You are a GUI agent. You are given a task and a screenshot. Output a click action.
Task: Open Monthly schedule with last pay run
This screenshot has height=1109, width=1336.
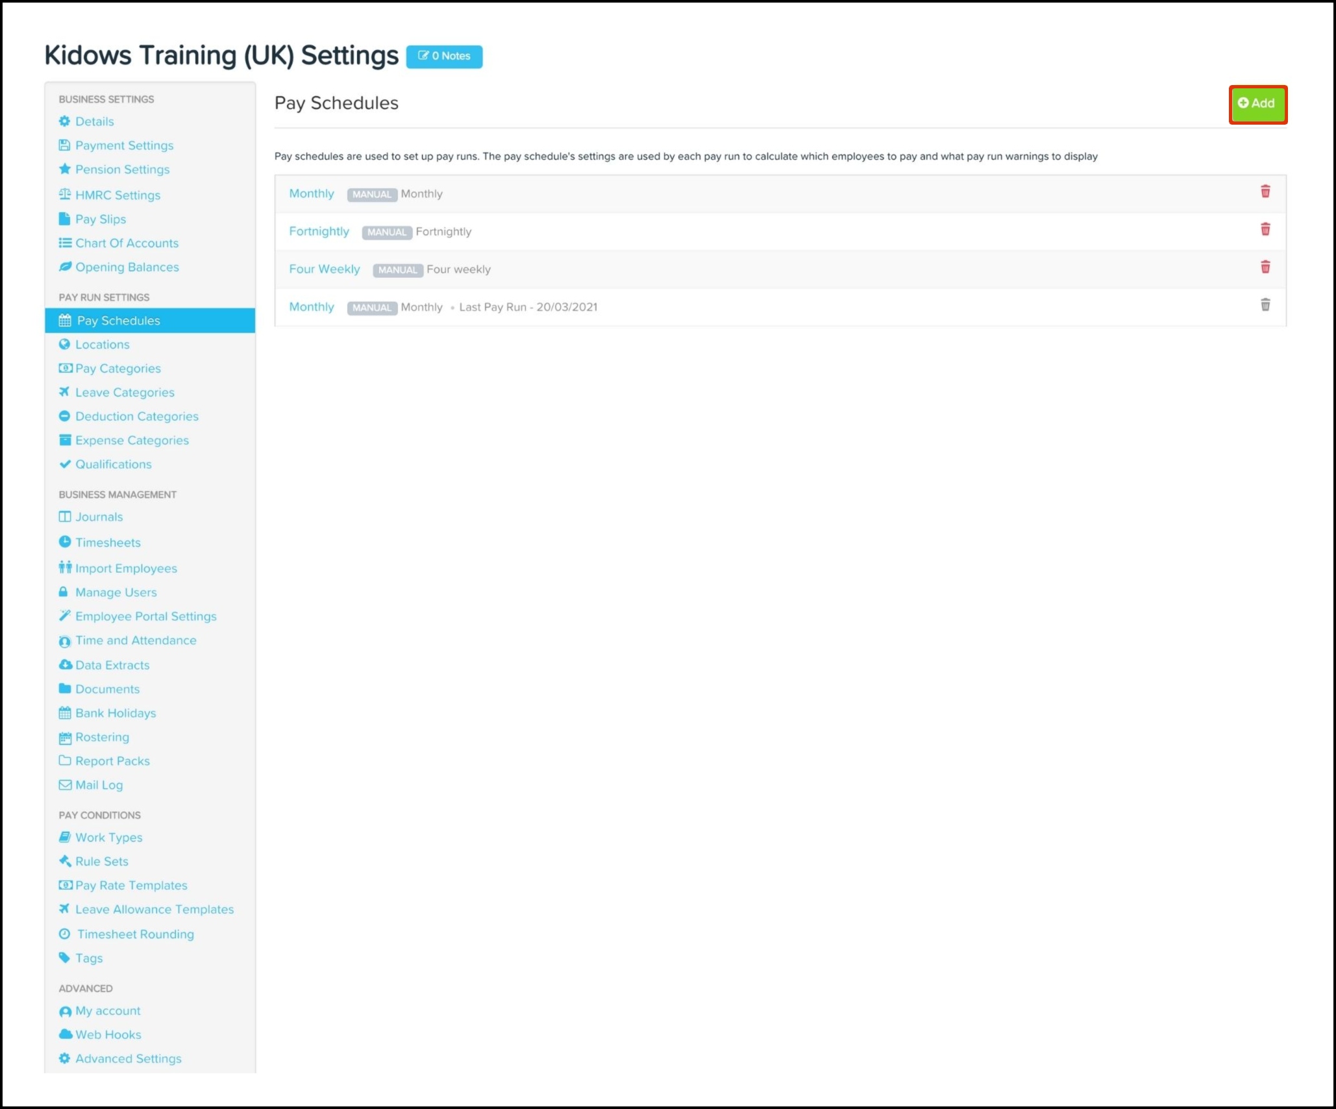pyautogui.click(x=311, y=307)
